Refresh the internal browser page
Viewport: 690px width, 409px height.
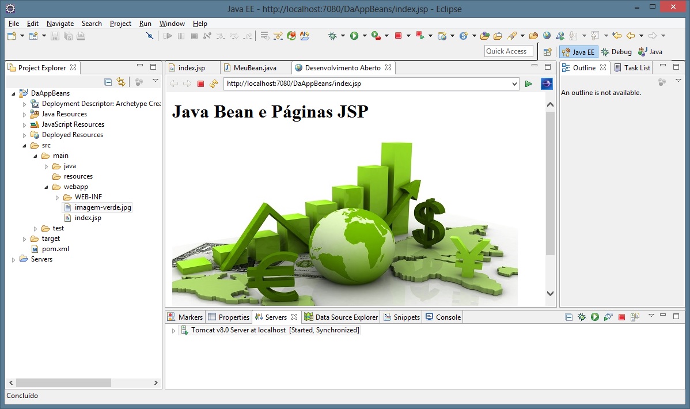click(214, 84)
